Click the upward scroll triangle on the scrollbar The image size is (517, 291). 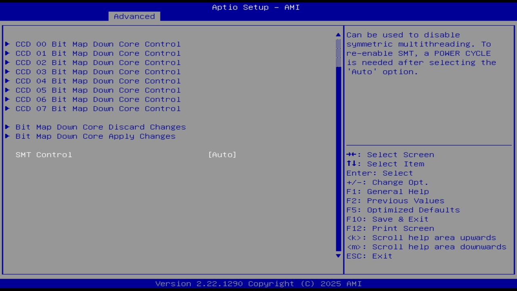tap(338, 35)
